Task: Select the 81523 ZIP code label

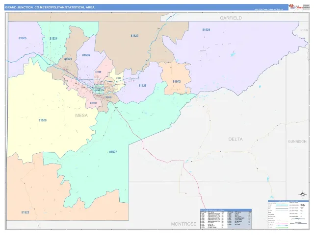Action: click(43, 120)
